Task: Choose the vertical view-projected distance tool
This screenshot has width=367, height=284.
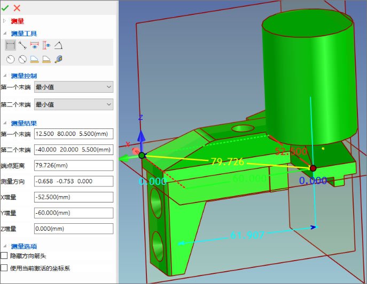Action: click(x=46, y=45)
